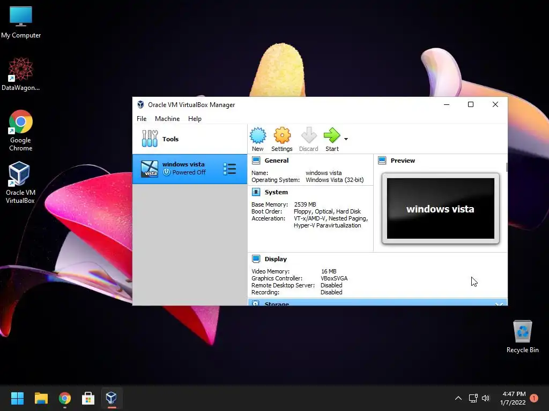This screenshot has height=411, width=549.
Task: Start the VM with green arrow
Action: [332, 135]
